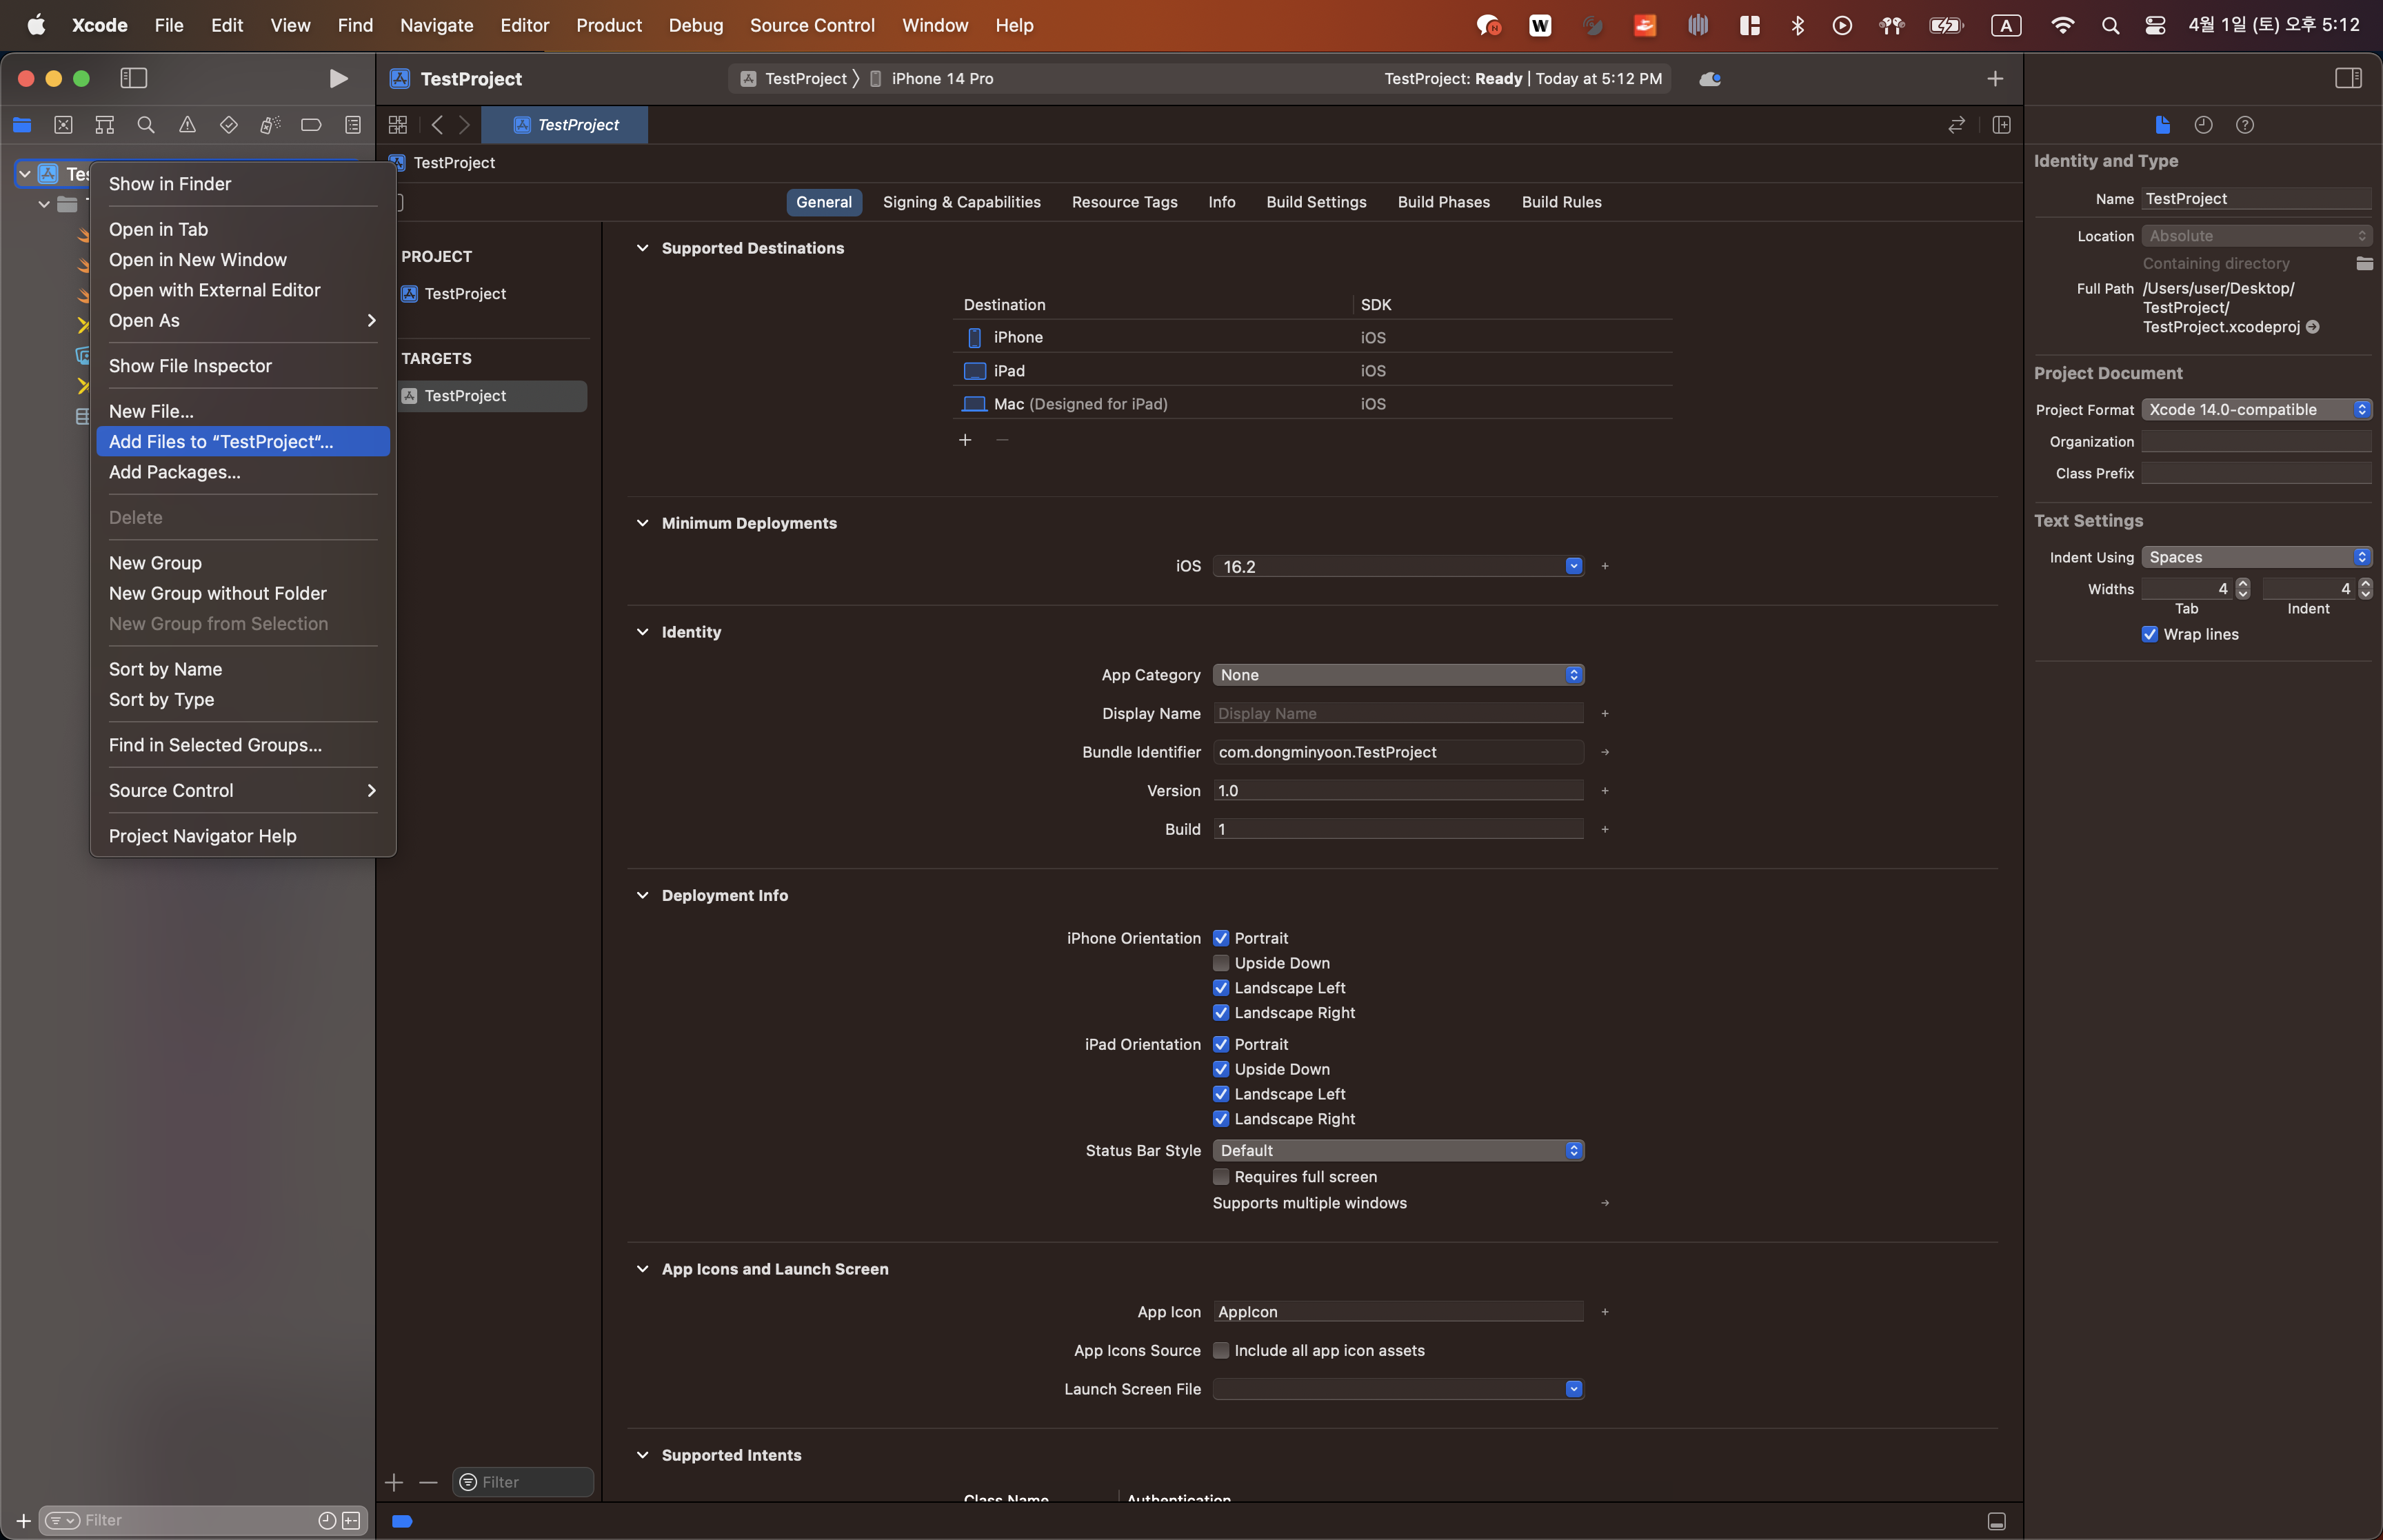This screenshot has height=1540, width=2383.
Task: Show the History inspector clock icon
Action: (x=2203, y=125)
